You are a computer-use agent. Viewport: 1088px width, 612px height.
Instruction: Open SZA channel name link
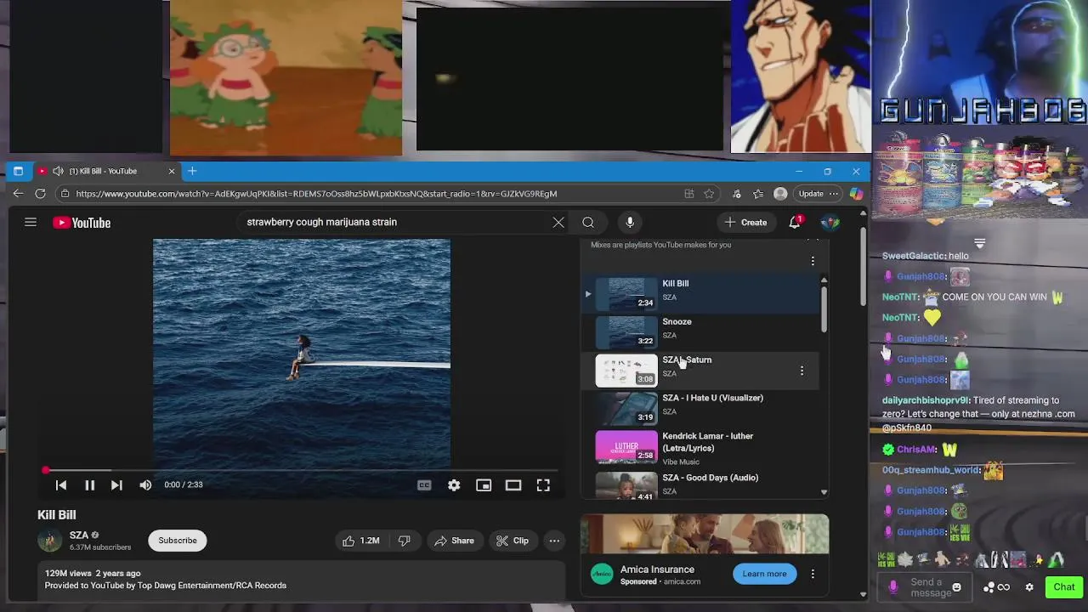click(x=79, y=535)
